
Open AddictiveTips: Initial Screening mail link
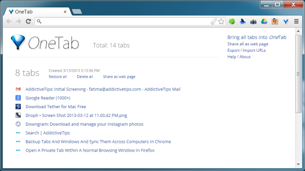pyautogui.click(x=103, y=89)
